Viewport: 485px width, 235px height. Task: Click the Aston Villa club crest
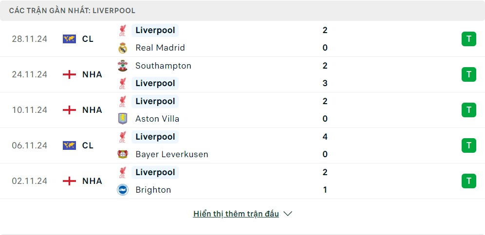[122, 119]
